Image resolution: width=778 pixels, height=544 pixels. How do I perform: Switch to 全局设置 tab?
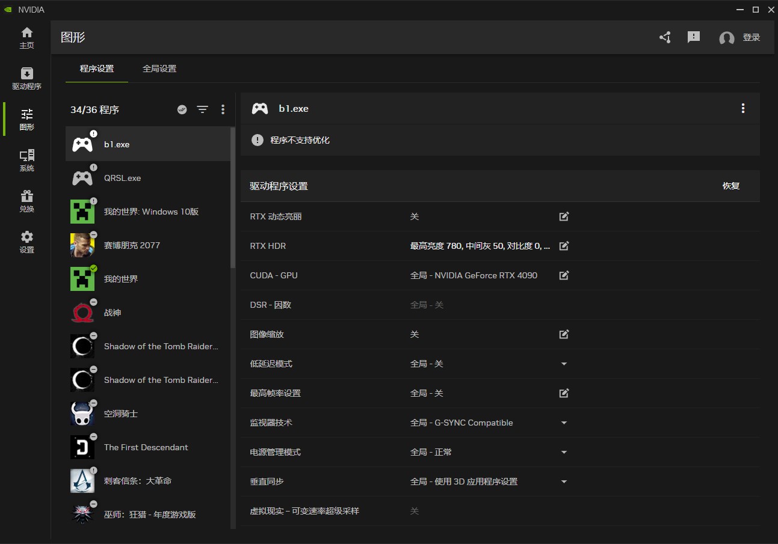159,69
